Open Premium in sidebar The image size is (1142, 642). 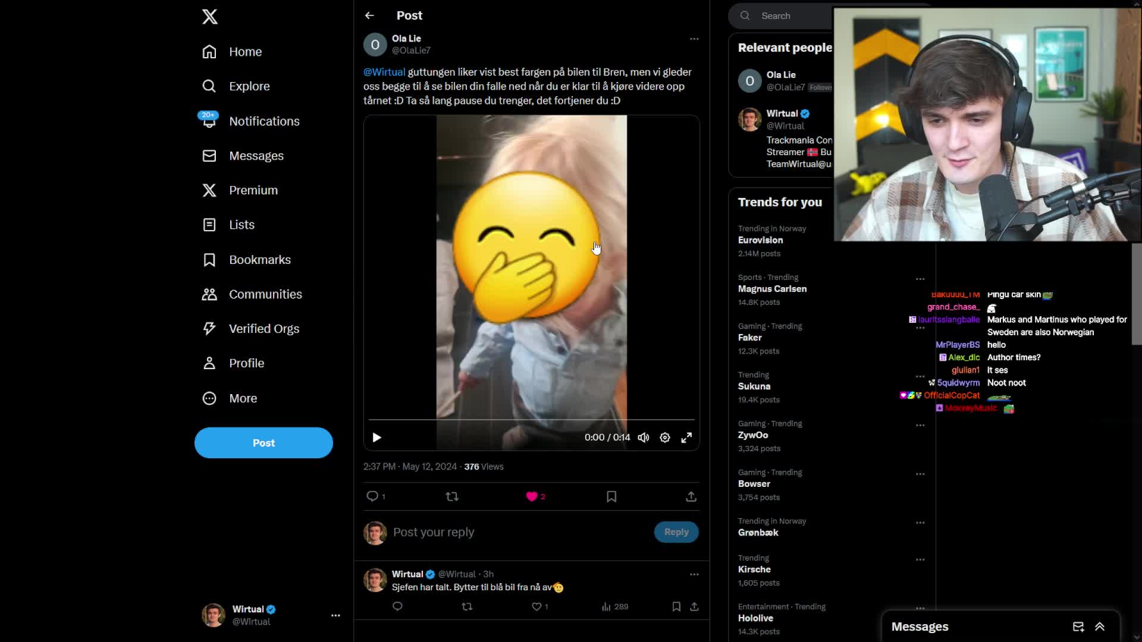[240, 190]
